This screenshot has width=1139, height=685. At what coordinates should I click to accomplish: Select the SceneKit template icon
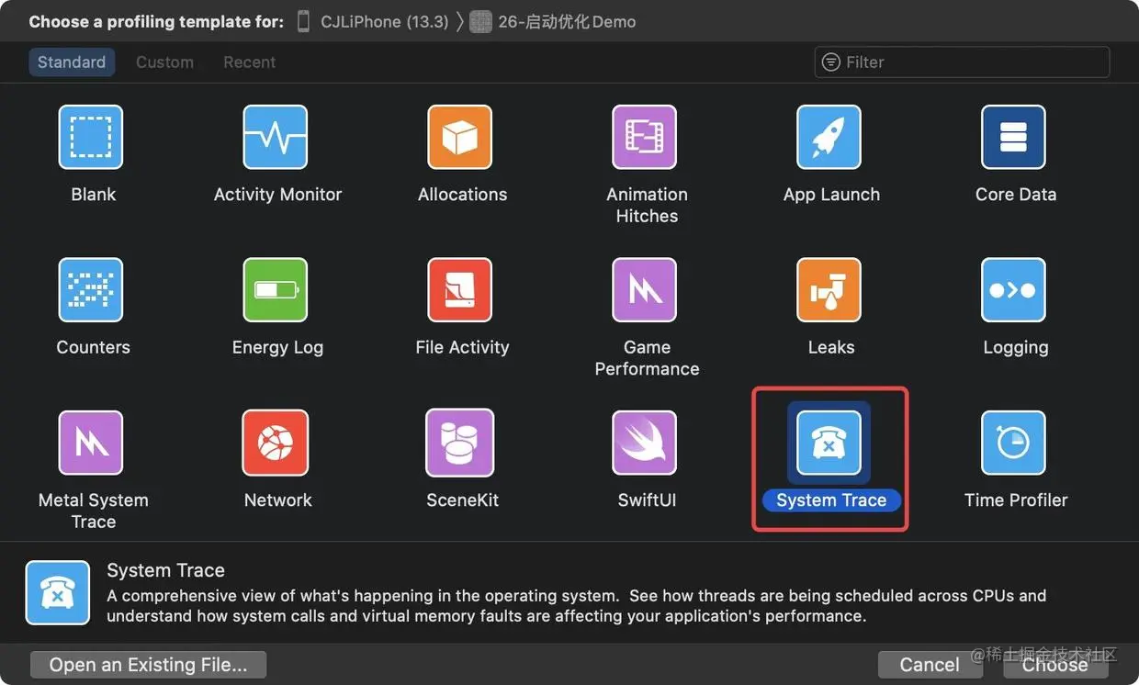coord(460,443)
